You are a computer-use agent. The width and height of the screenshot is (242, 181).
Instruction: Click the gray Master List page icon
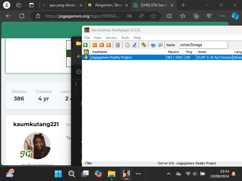pyautogui.click(x=118, y=45)
